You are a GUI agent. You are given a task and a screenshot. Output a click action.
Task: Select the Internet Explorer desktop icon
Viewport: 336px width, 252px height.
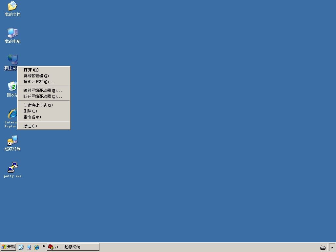point(11,118)
